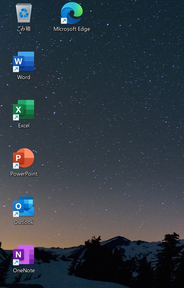The width and height of the screenshot is (184, 288).
Task: Select the PowerPoint shortcut icon
Action: (x=24, y=158)
